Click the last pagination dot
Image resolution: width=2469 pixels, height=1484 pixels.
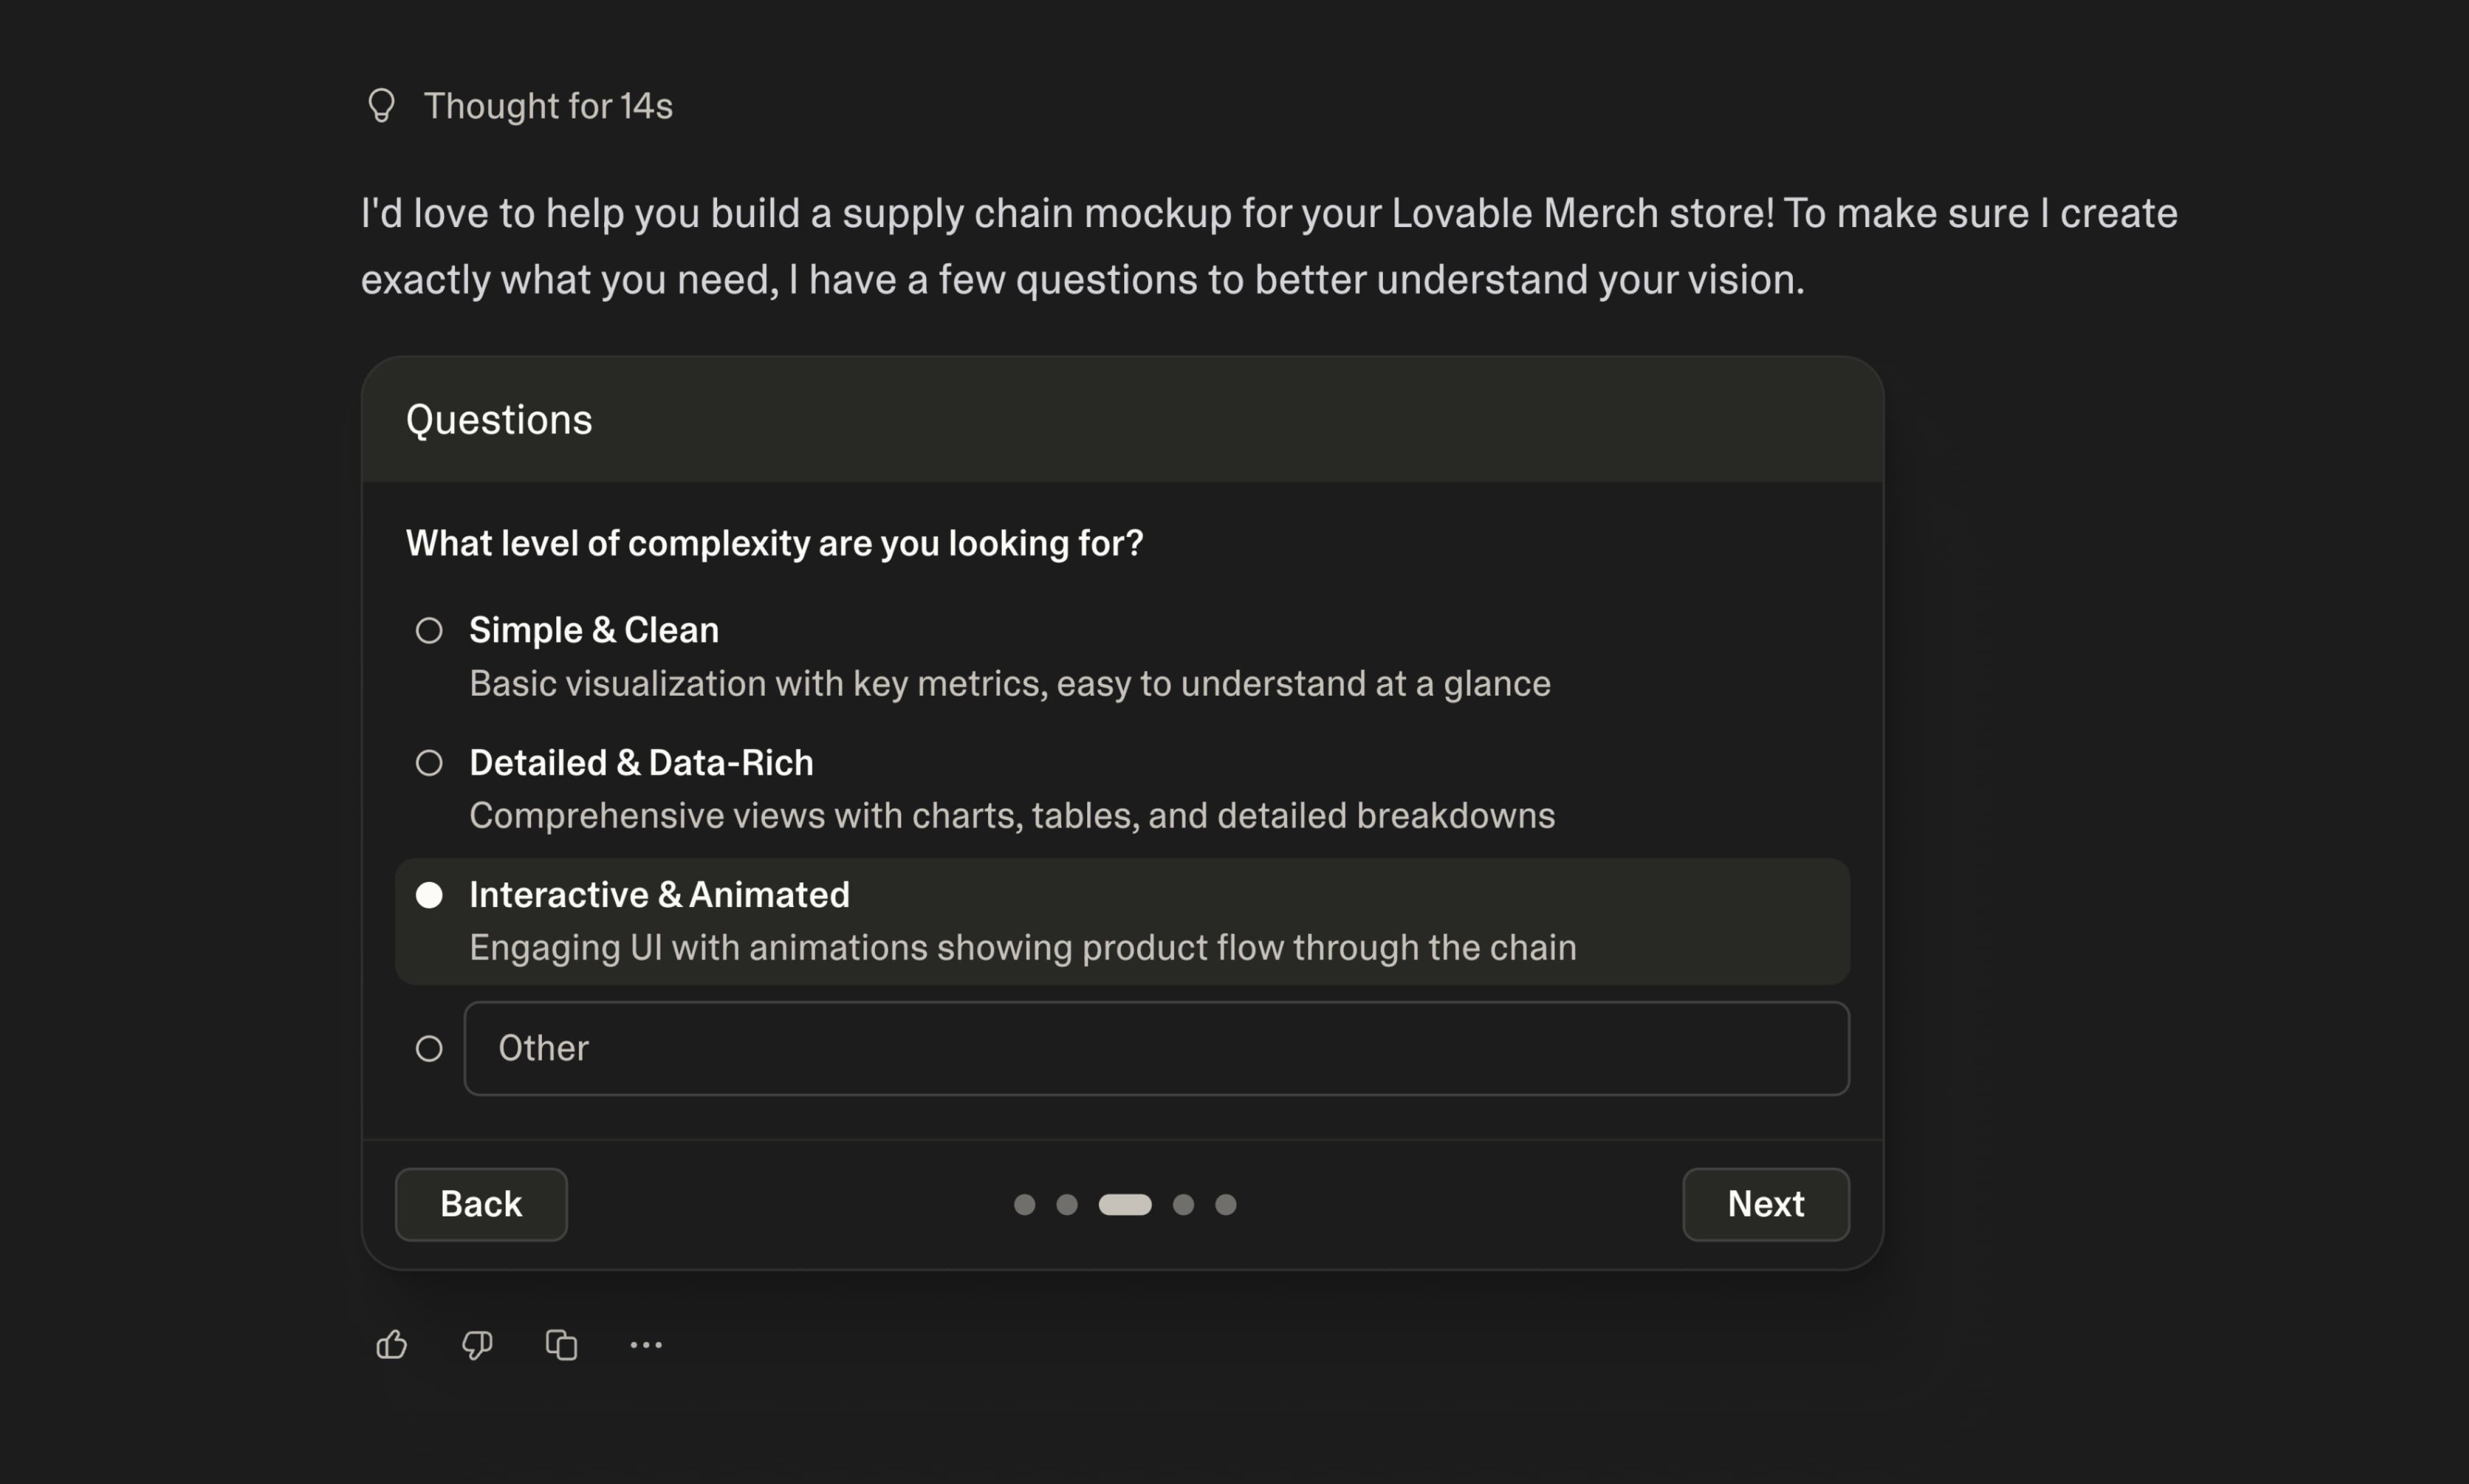(1226, 1204)
